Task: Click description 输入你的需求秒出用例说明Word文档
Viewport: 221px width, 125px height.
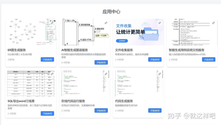Action: click(x=187, y=54)
